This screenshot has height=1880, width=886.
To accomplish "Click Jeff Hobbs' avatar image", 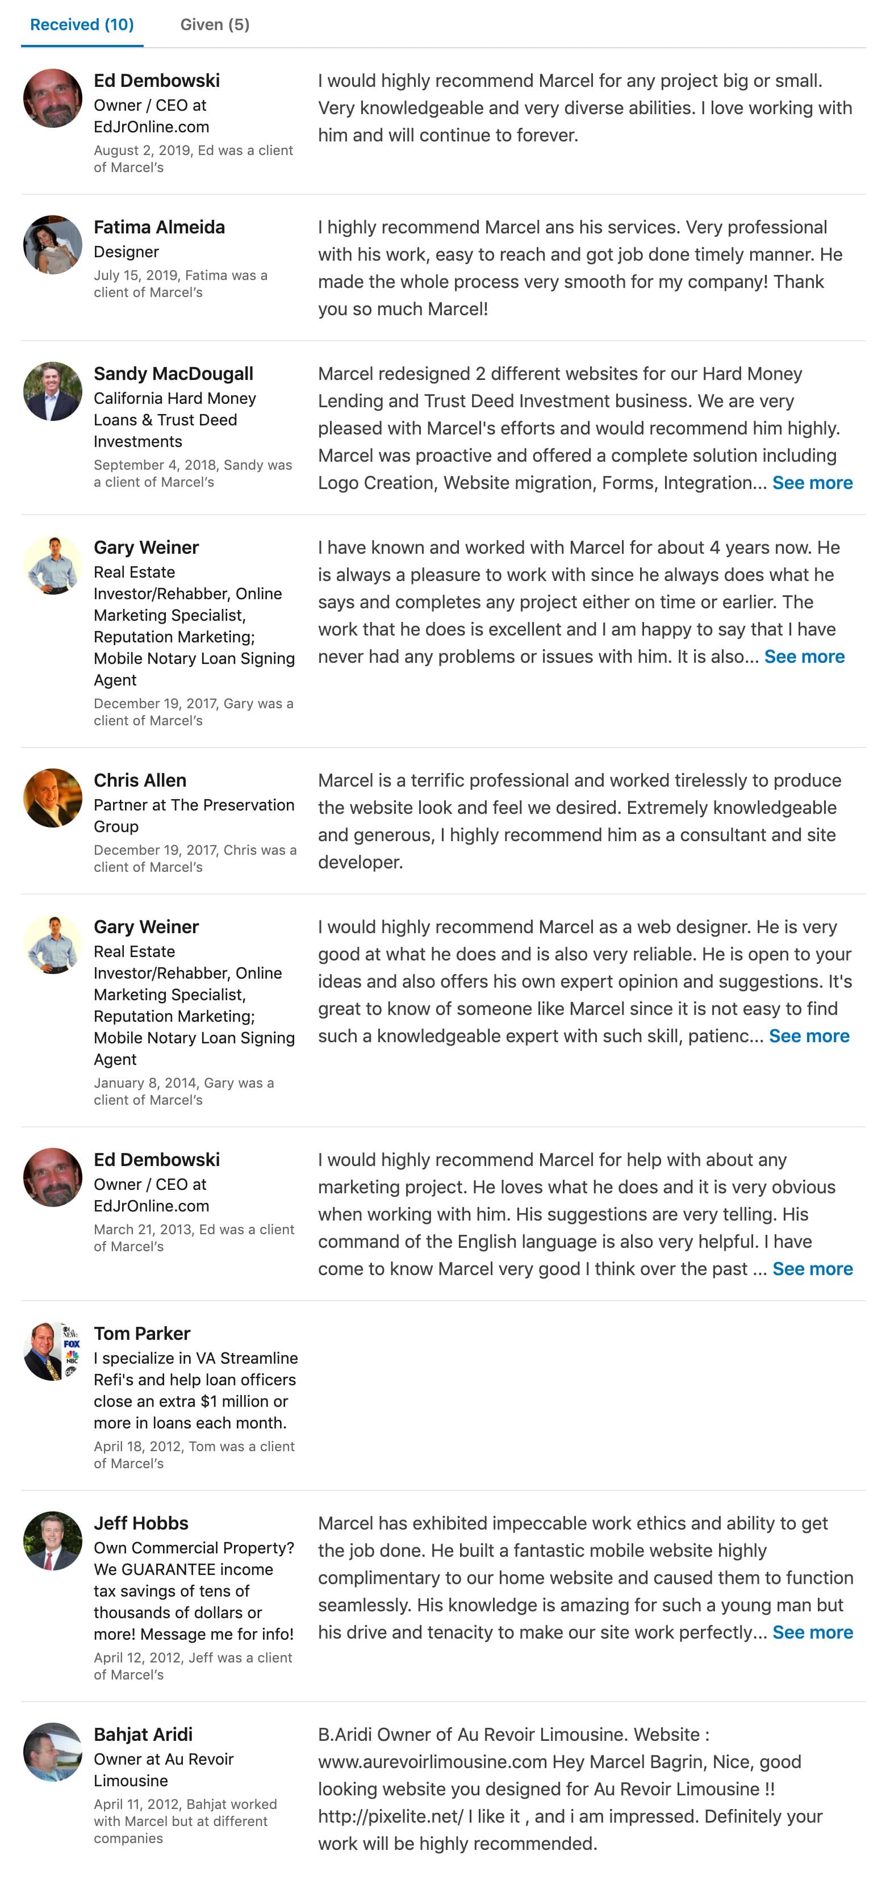I will click(x=53, y=1541).
